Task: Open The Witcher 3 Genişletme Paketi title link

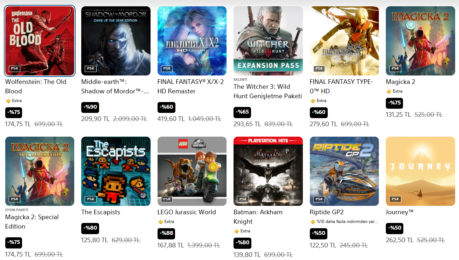Action: (x=267, y=91)
